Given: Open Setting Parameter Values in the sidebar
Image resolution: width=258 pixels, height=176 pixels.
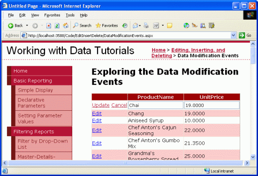Looking at the screenshot, I should coord(44,119).
